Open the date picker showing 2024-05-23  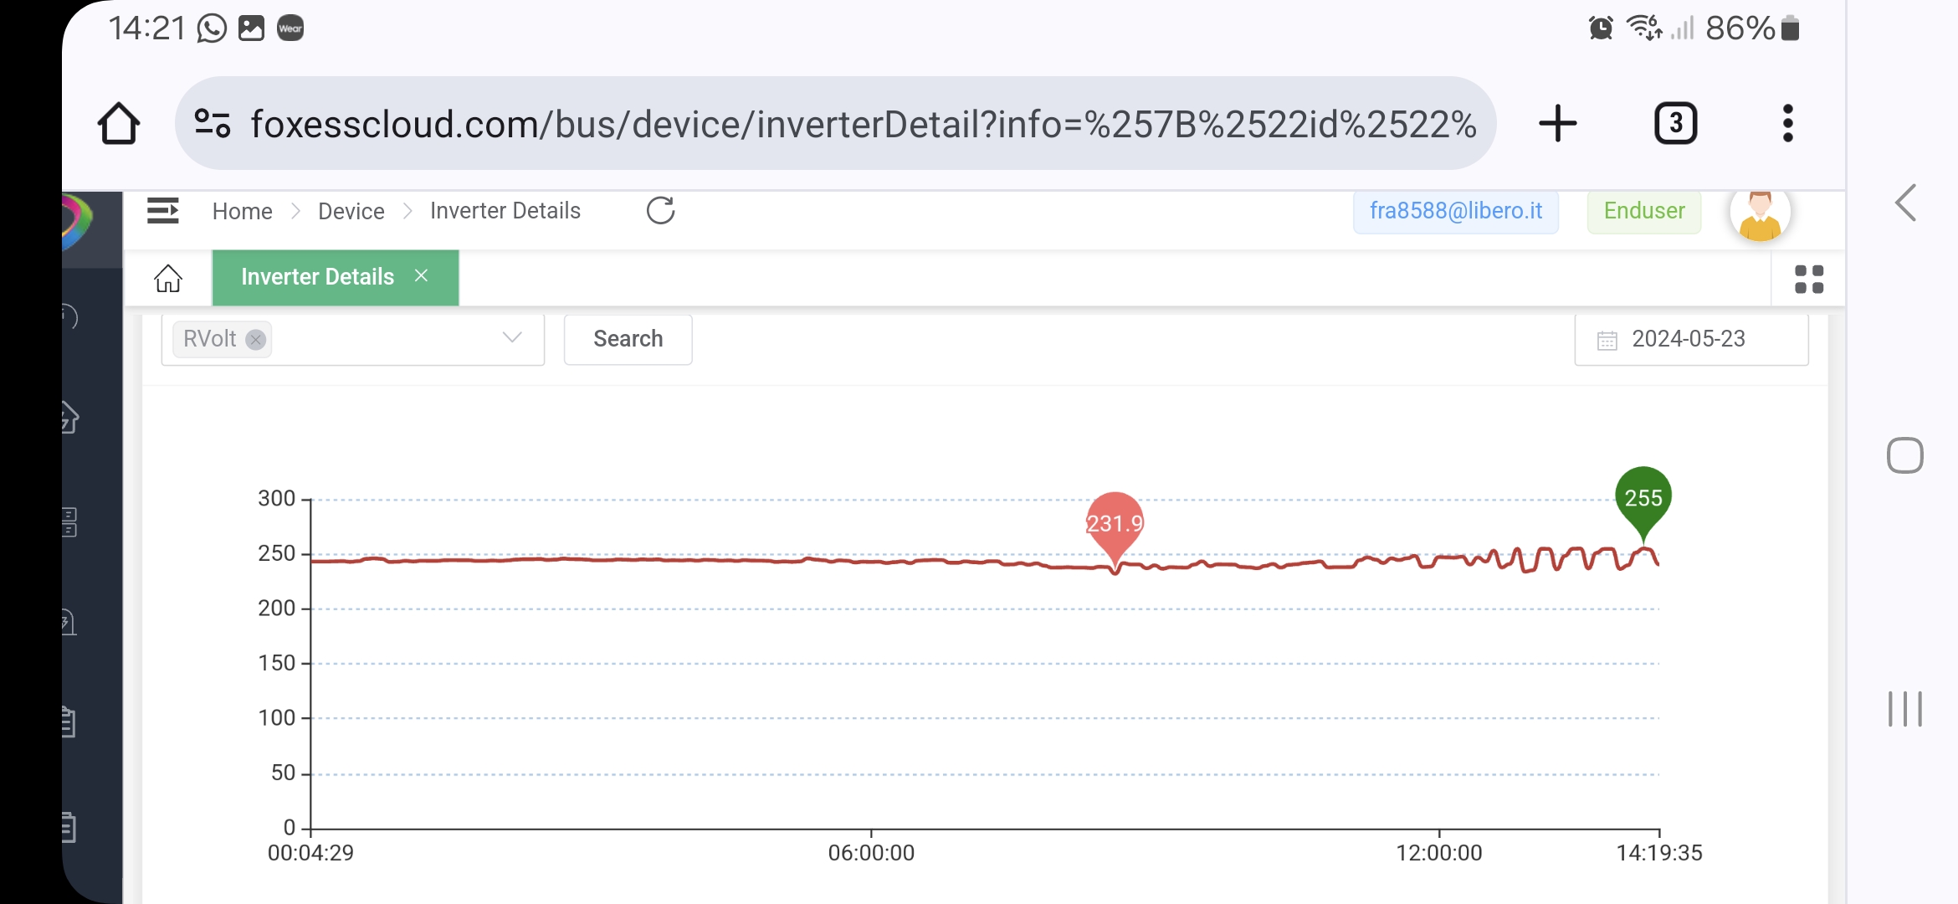(x=1691, y=340)
